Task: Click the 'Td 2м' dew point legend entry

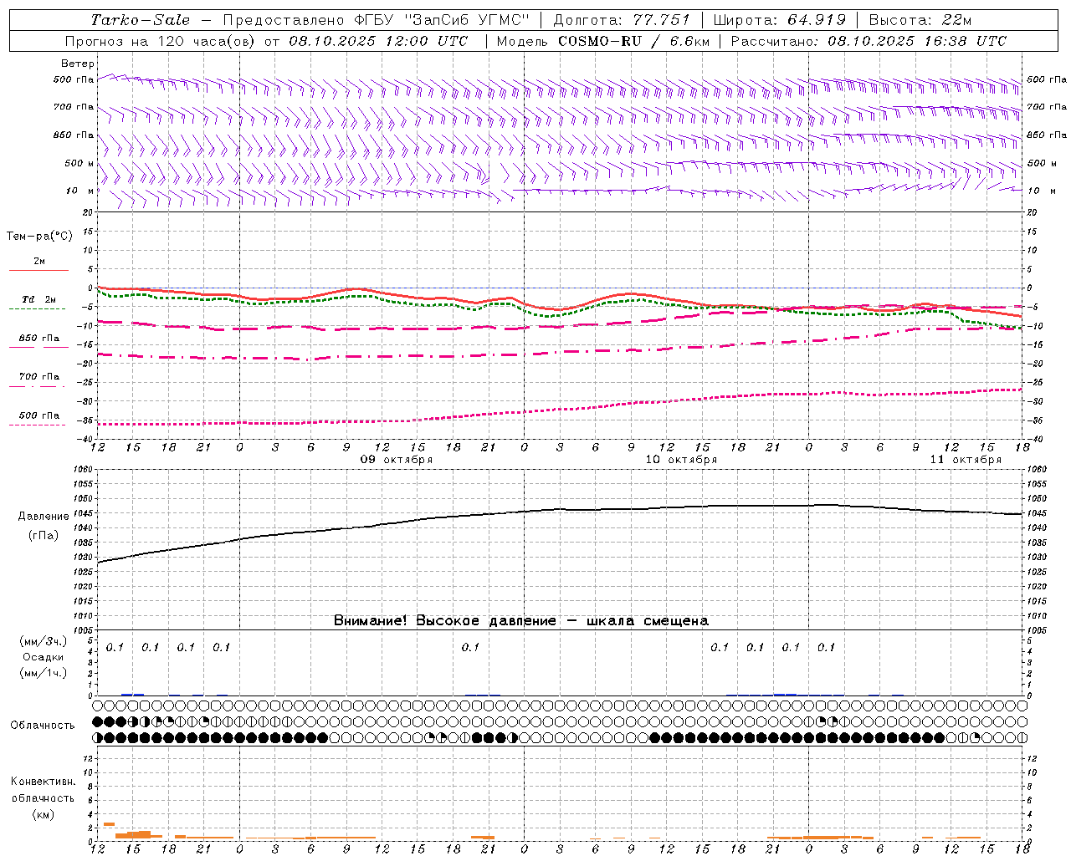Action: (39, 299)
